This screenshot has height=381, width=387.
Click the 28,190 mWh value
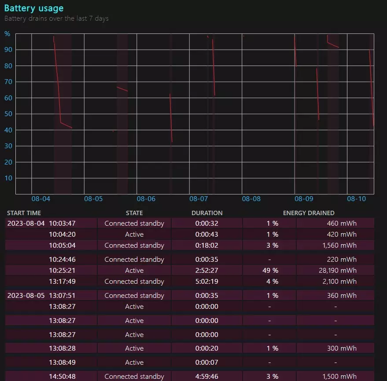pos(338,270)
